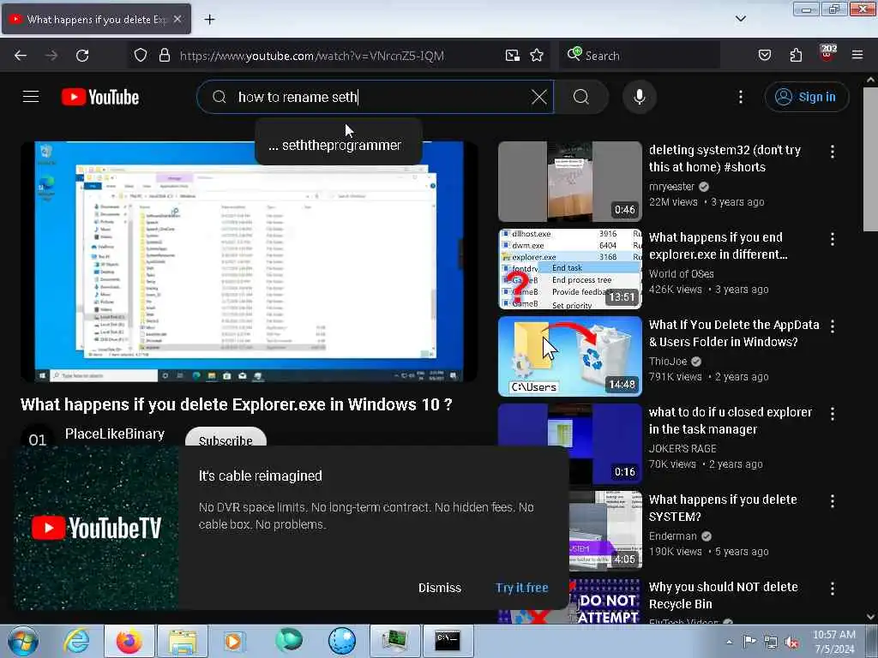Viewport: 878px width, 658px height.
Task: Open 'deleting system32' shorts video thumbnail
Action: click(569, 182)
